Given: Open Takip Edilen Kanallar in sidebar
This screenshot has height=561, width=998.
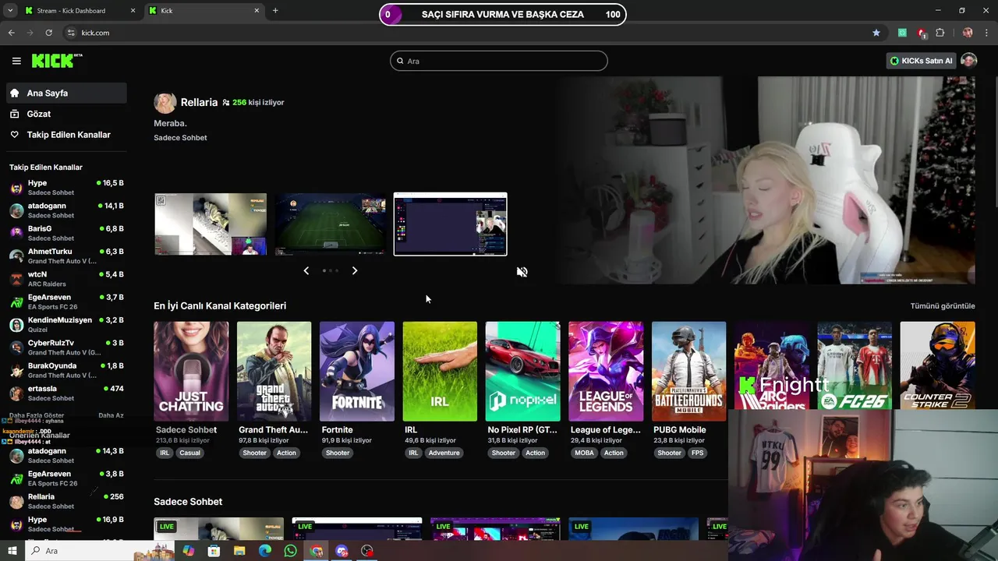Looking at the screenshot, I should tap(66, 135).
